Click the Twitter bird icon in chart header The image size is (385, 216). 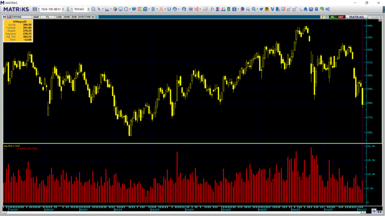(x=97, y=17)
